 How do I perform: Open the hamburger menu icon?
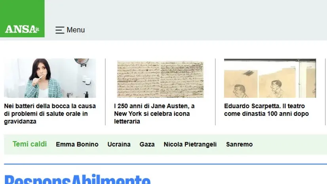click(x=60, y=30)
